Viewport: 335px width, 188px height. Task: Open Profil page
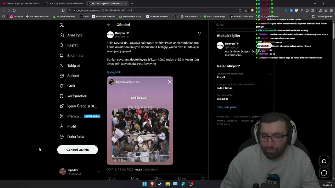(x=68, y=126)
